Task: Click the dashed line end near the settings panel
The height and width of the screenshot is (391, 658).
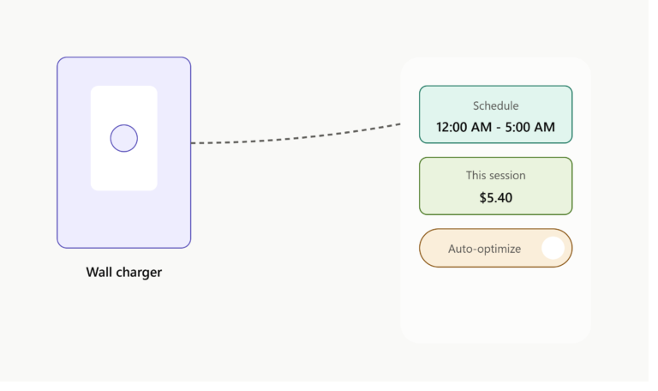Action: pyautogui.click(x=398, y=124)
